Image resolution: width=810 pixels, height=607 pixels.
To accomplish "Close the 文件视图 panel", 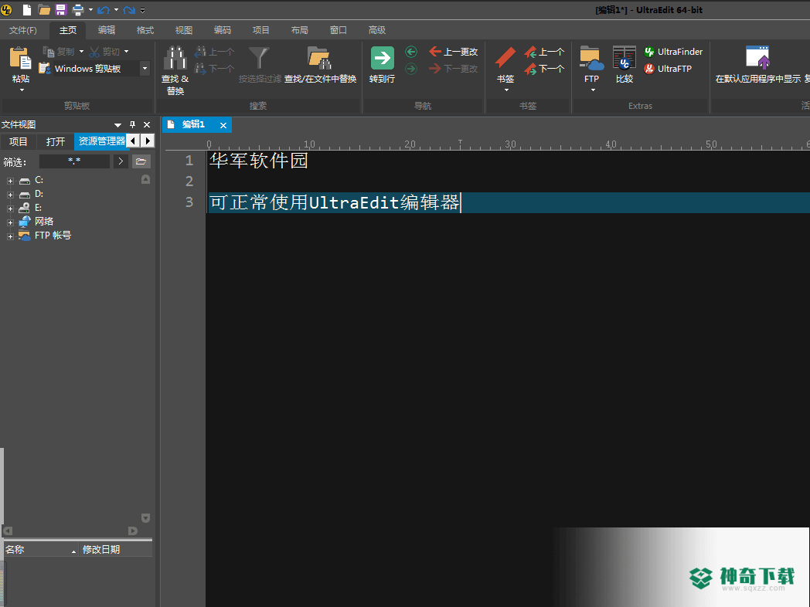I will click(147, 125).
